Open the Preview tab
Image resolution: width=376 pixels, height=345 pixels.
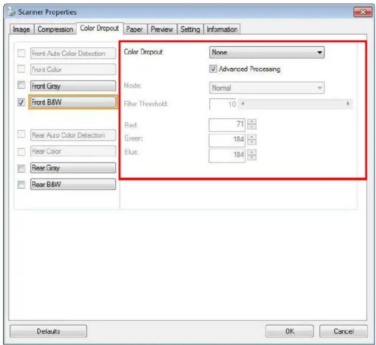pos(162,29)
